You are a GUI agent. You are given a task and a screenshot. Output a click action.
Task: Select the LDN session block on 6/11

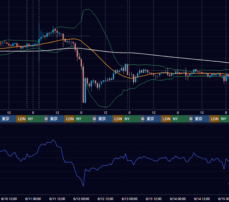69,119
